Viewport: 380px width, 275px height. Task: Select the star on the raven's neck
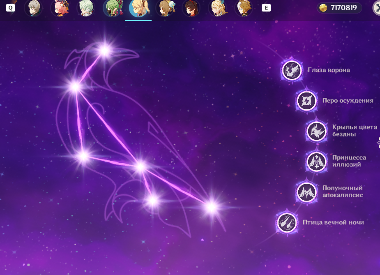point(75,87)
